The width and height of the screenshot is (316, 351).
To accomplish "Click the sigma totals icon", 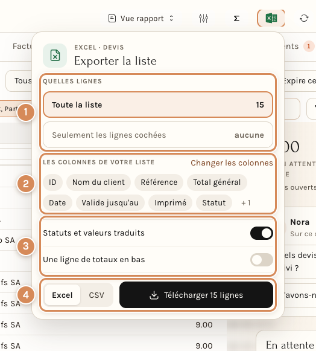I will (236, 18).
